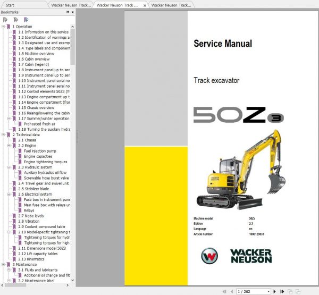
Task: Click the bookmark icon beside Fuel injection pump
Action: (20, 151)
